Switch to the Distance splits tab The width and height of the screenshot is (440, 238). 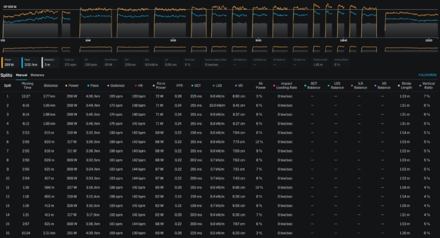pos(37,75)
